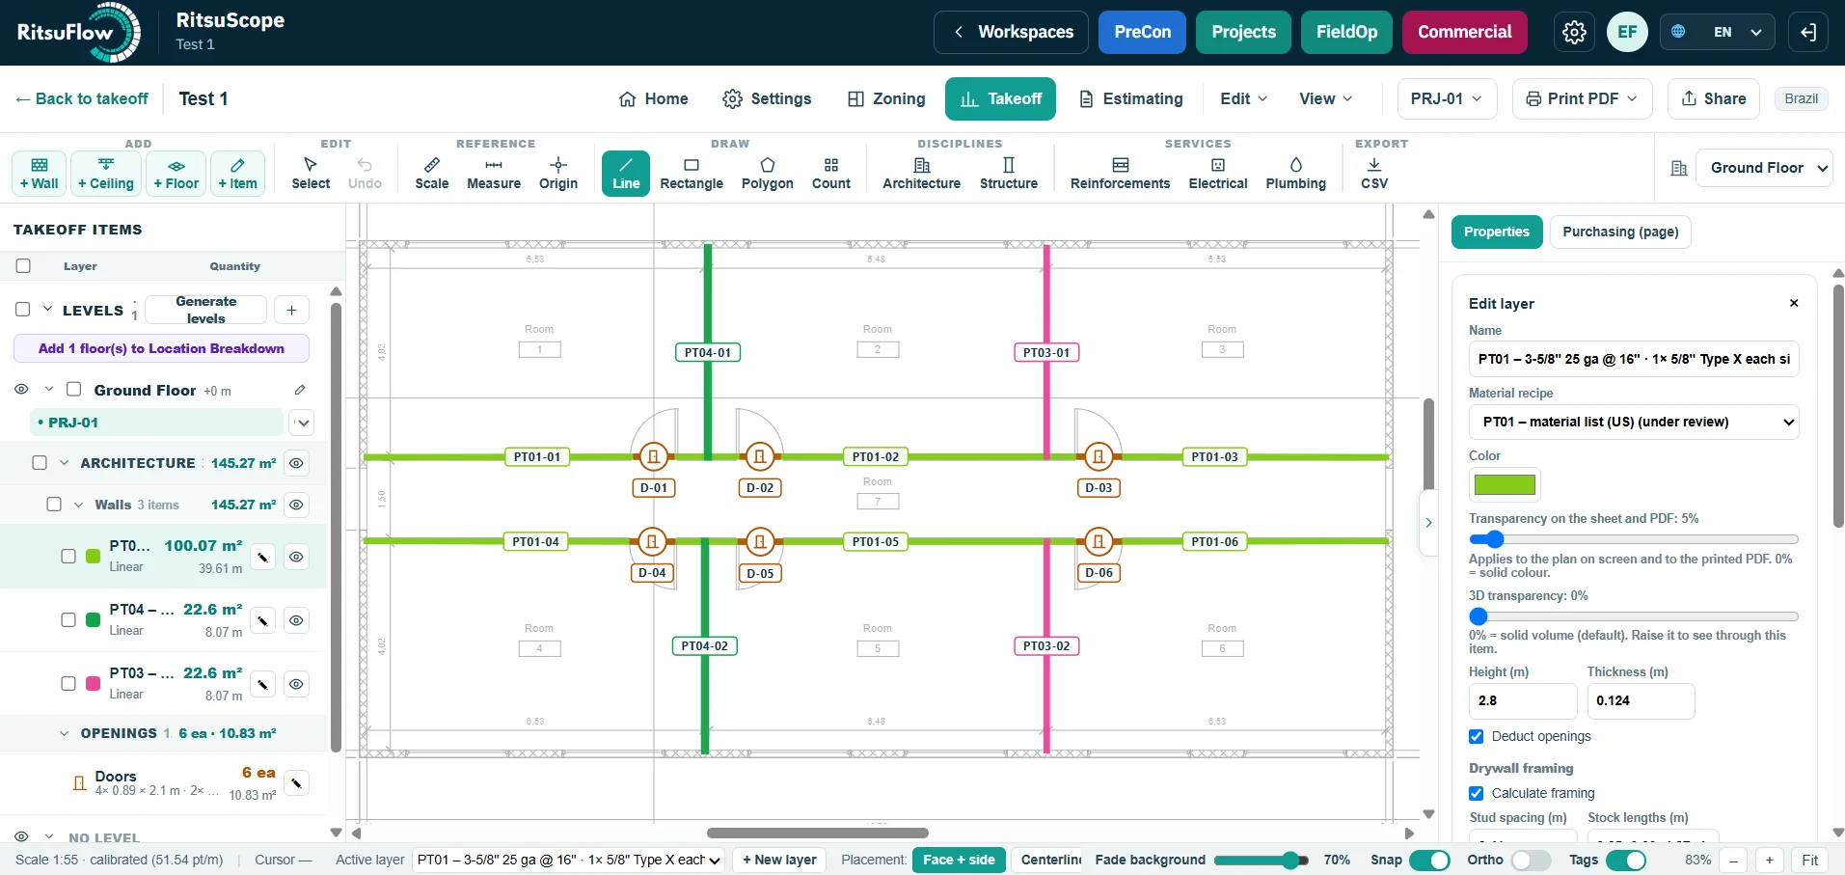Select the Reinforcements service

click(x=1120, y=174)
